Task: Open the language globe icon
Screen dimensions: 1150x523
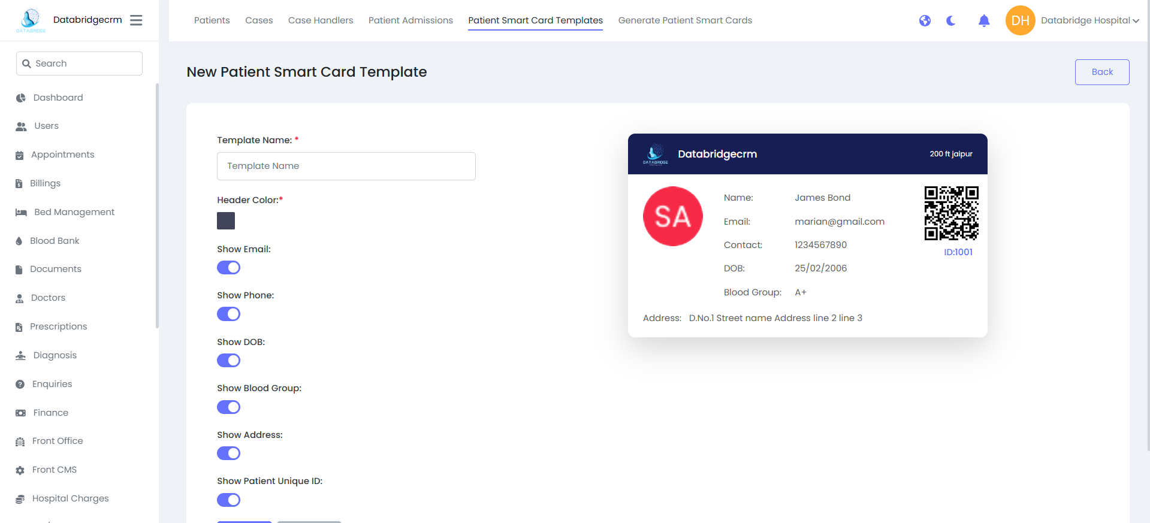Action: (x=925, y=21)
